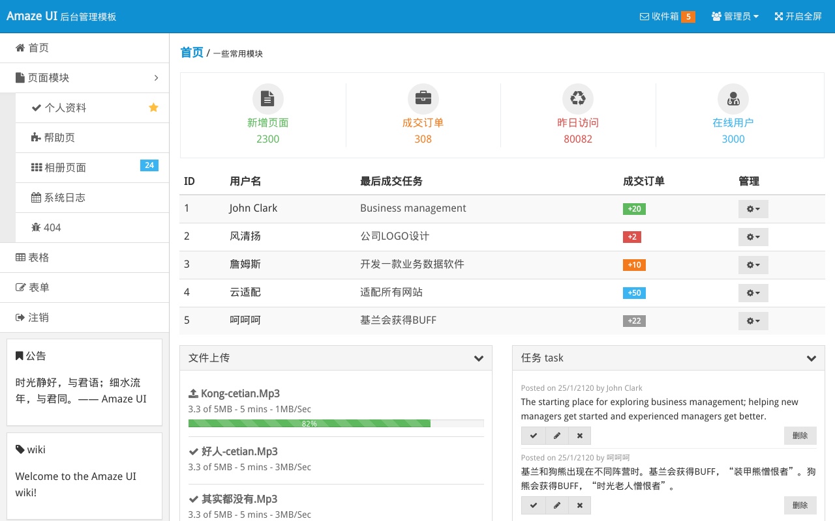Click the checkmark button under John Clark's task
The image size is (835, 521).
coord(533,436)
